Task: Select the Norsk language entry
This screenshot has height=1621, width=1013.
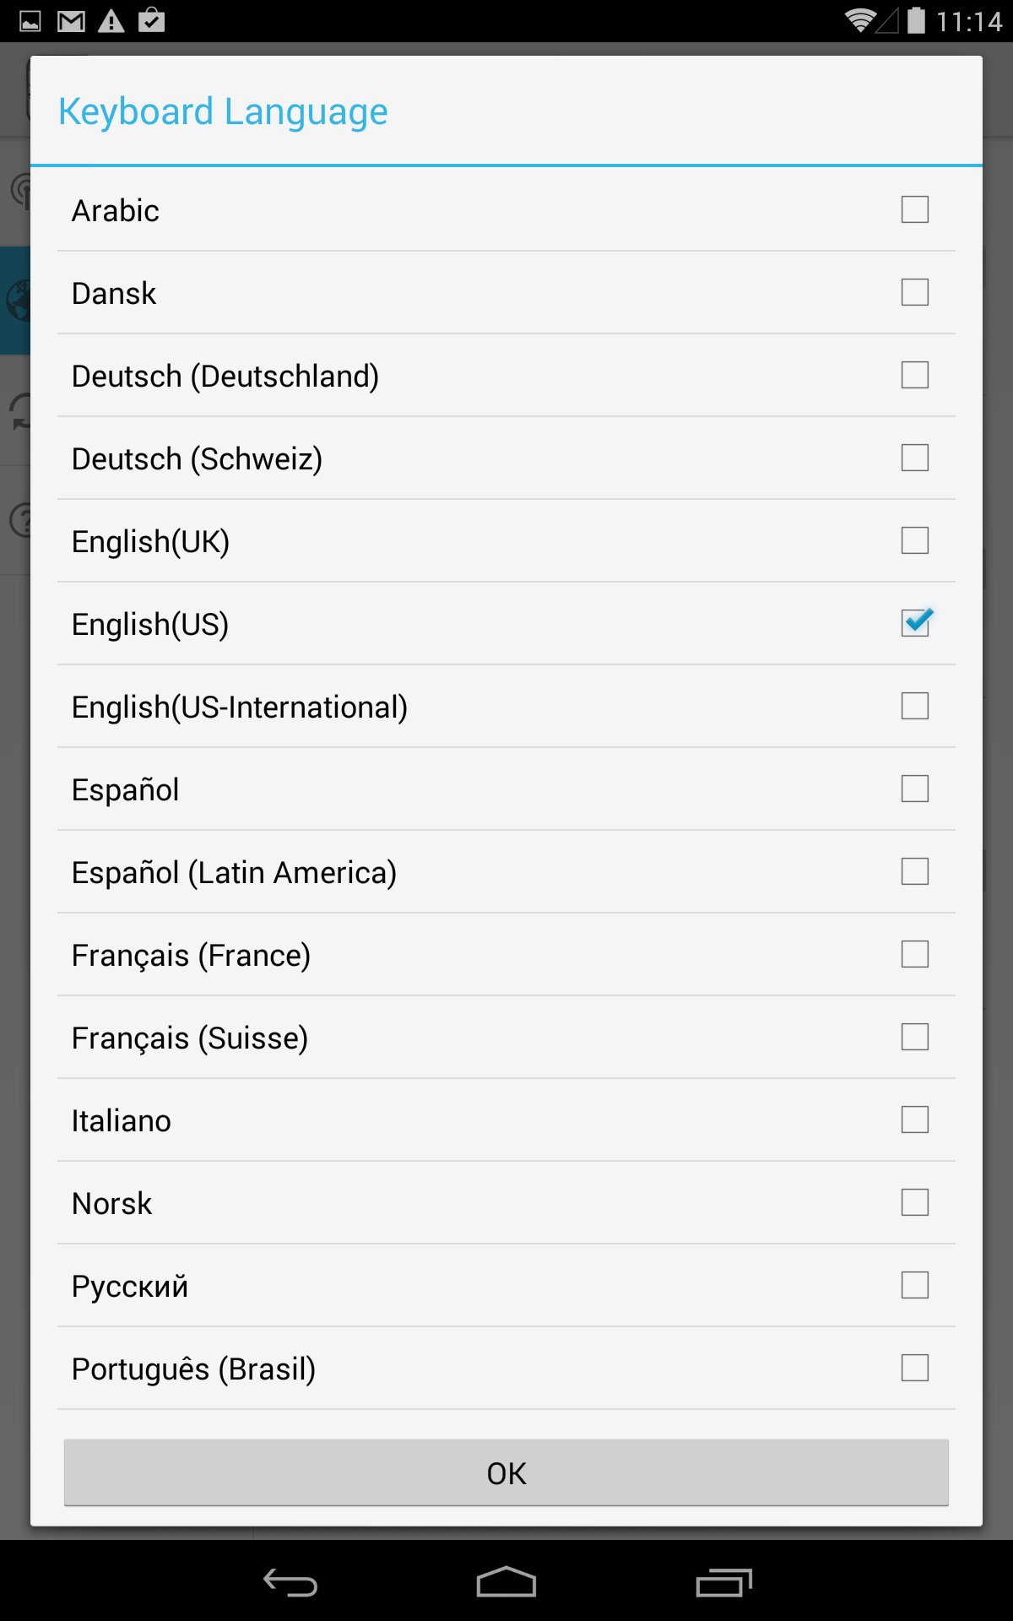Action: tap(506, 1203)
